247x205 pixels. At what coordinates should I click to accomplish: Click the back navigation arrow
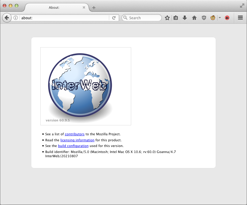[x=7, y=18]
